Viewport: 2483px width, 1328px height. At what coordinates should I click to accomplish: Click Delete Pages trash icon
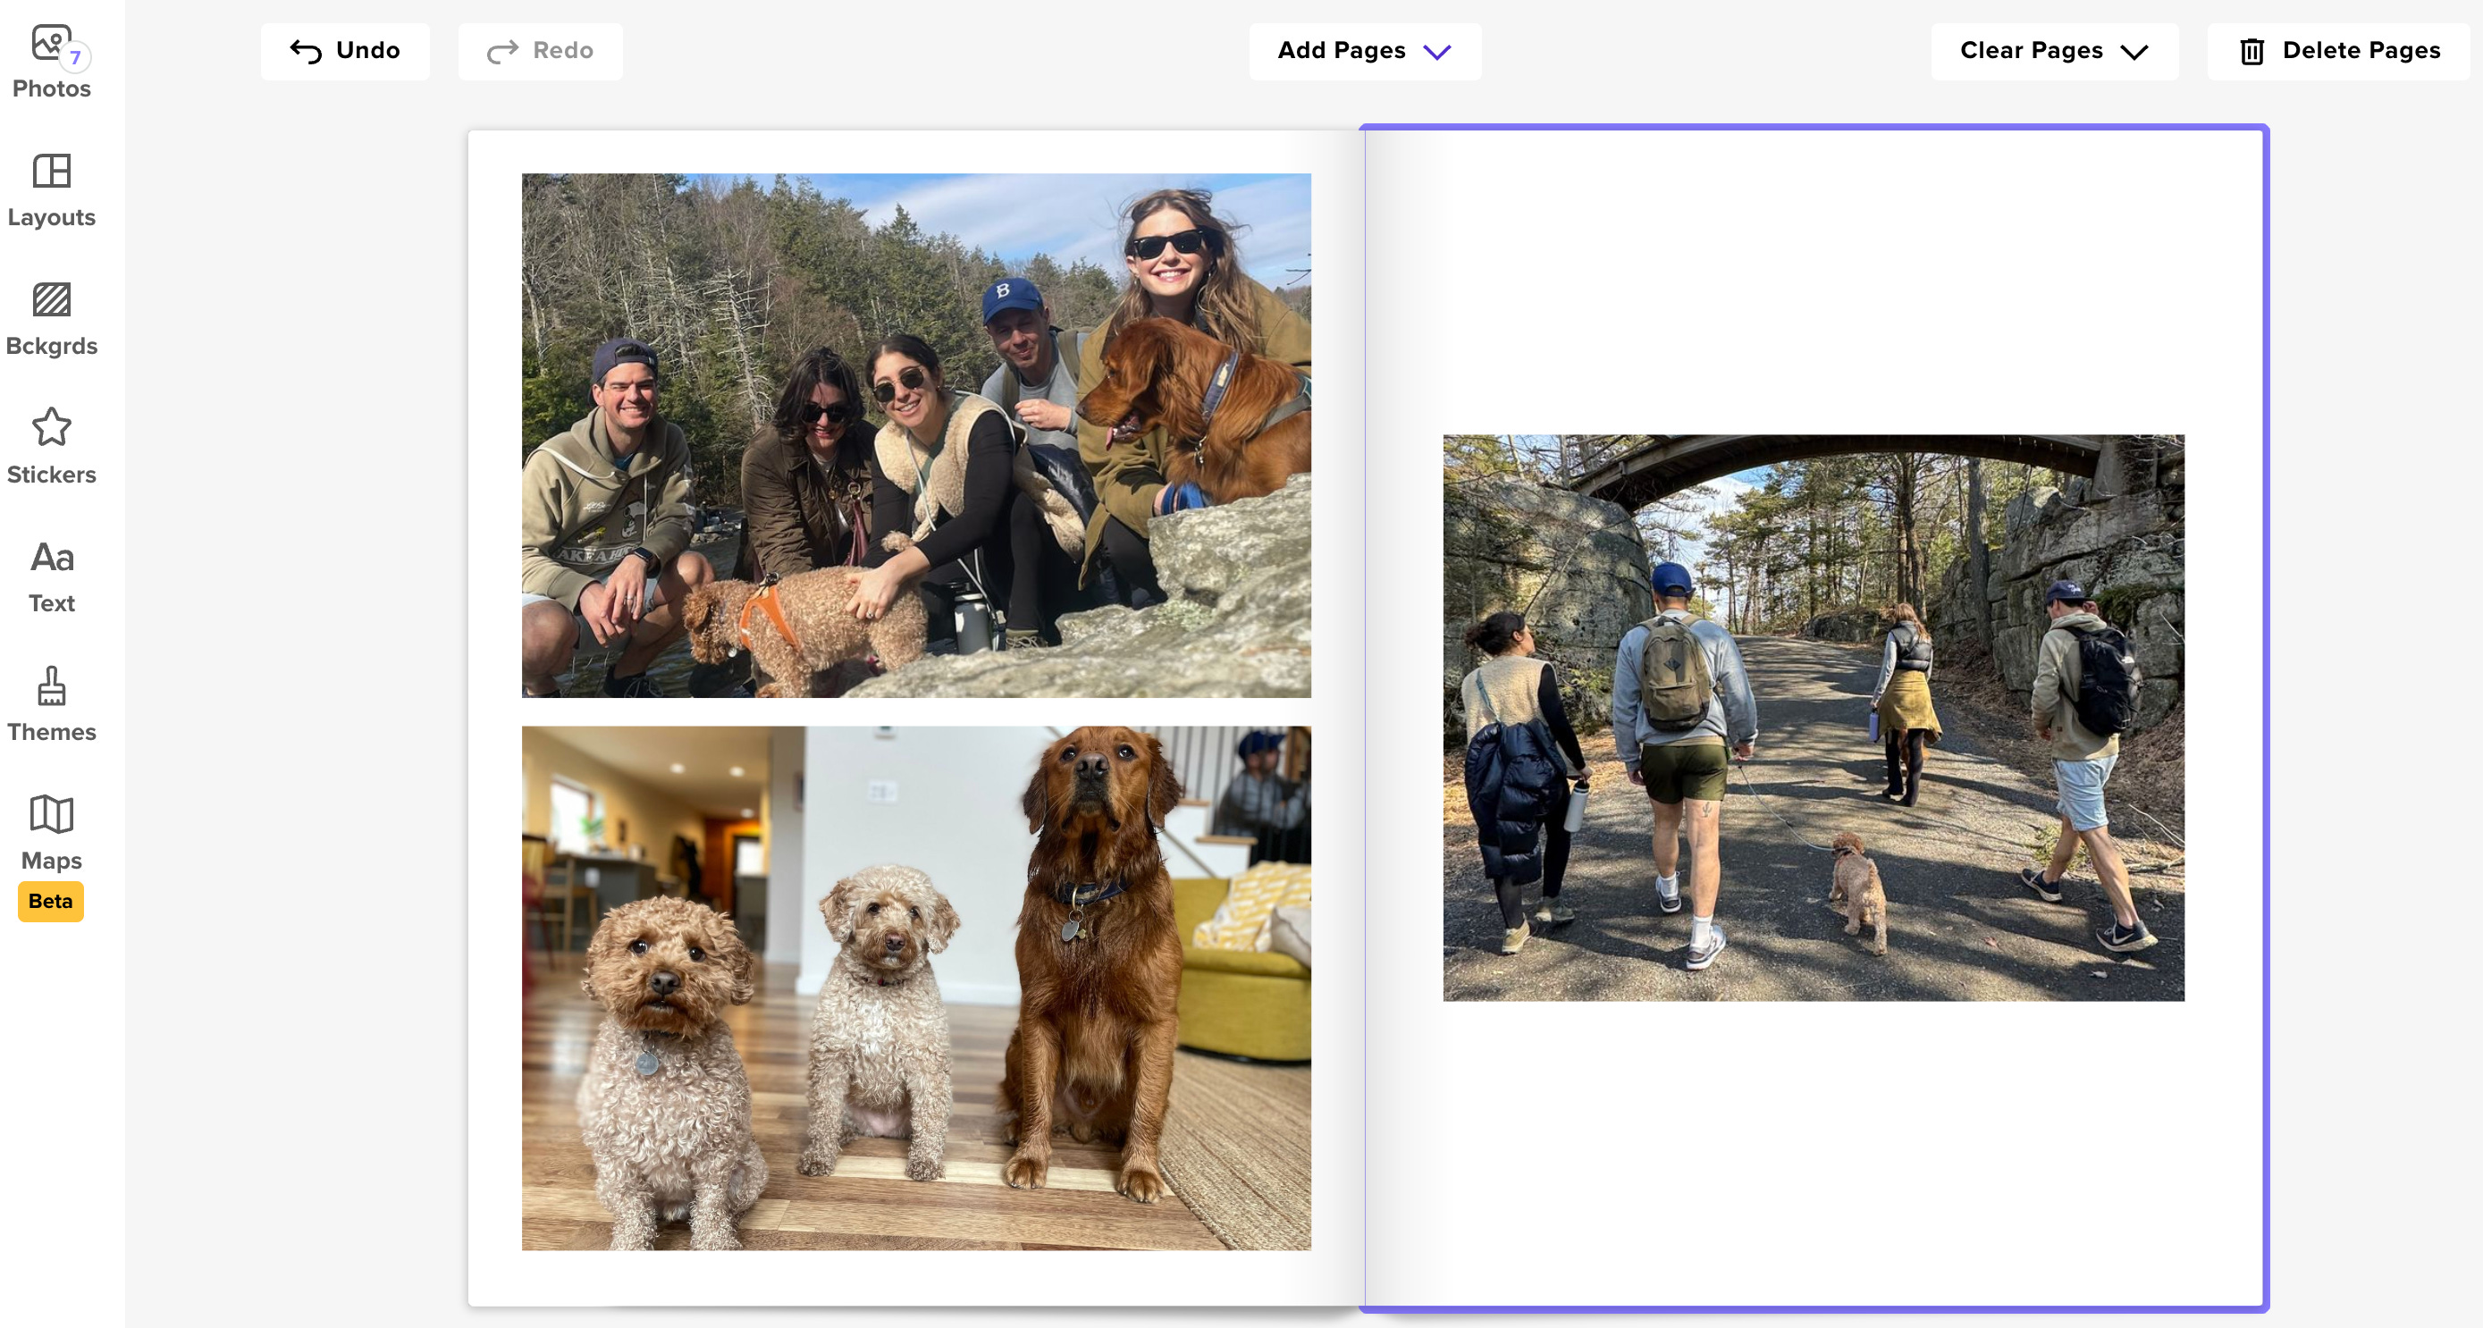(x=2251, y=51)
